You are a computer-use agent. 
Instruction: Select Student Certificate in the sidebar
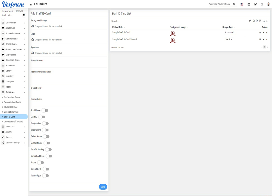[12, 97]
